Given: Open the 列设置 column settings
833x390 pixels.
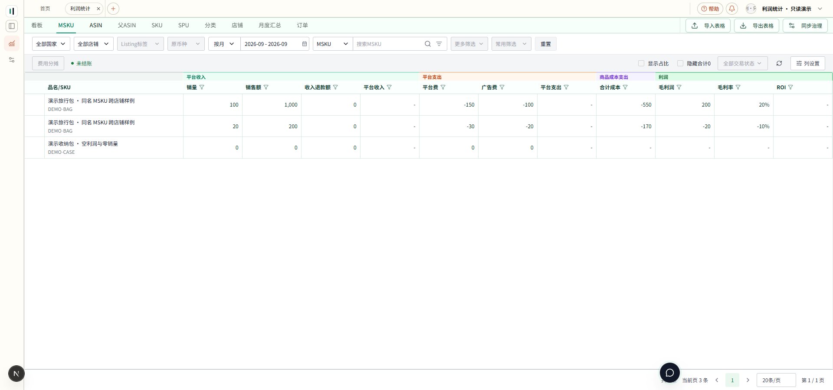Looking at the screenshot, I should coord(808,63).
